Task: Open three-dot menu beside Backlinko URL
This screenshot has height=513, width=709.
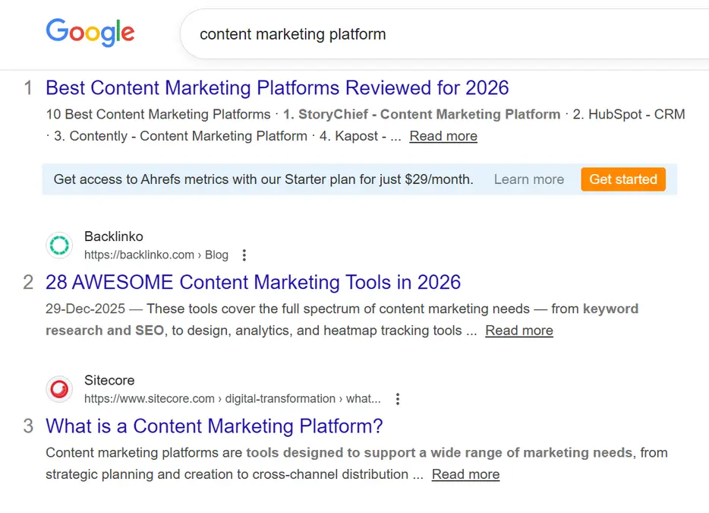Action: 244,255
